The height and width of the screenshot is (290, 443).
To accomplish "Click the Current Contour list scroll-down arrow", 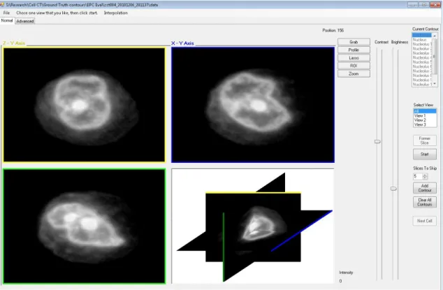I will 435,84.
